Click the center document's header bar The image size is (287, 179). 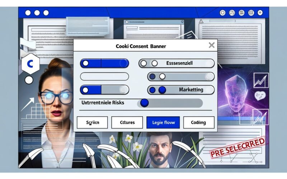(x=154, y=22)
